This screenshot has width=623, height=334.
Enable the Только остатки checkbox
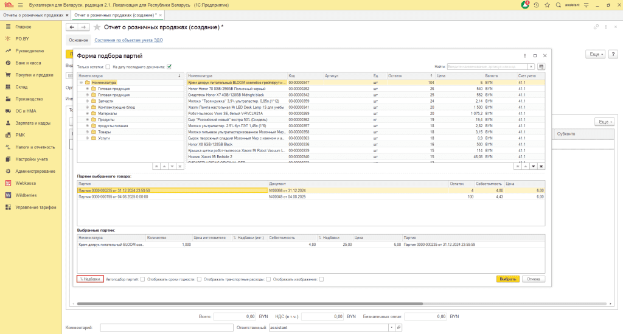[x=108, y=67]
